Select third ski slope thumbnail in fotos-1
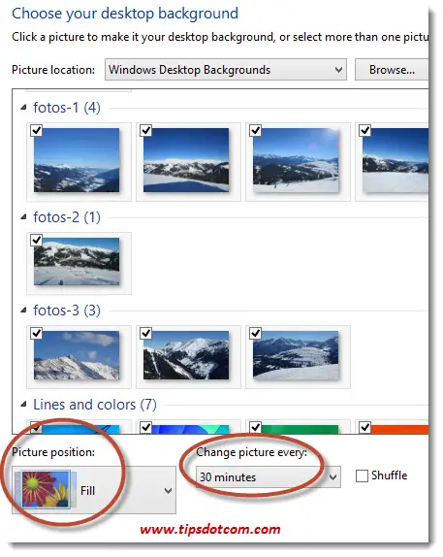This screenshot has height=557, width=443. [296, 160]
